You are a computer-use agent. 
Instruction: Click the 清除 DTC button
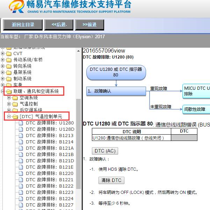(111, 180)
